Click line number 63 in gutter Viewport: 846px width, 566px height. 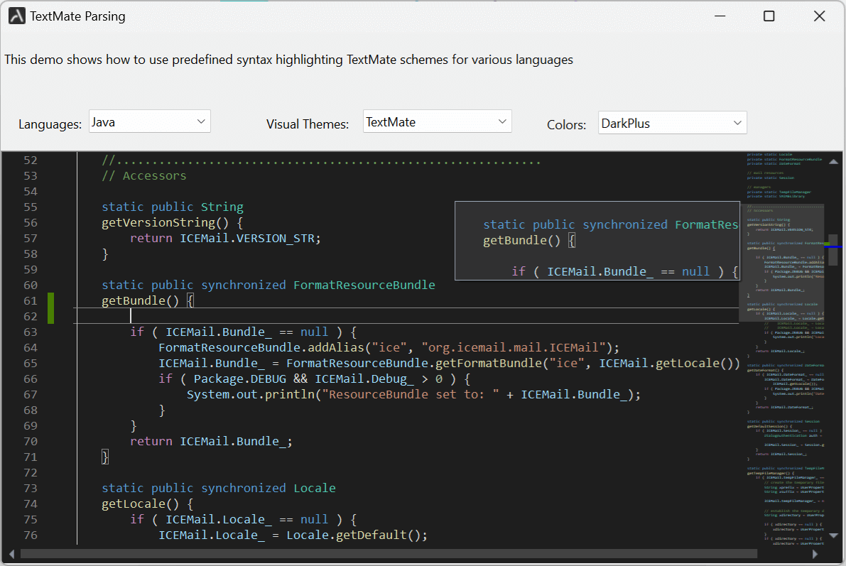(31, 332)
